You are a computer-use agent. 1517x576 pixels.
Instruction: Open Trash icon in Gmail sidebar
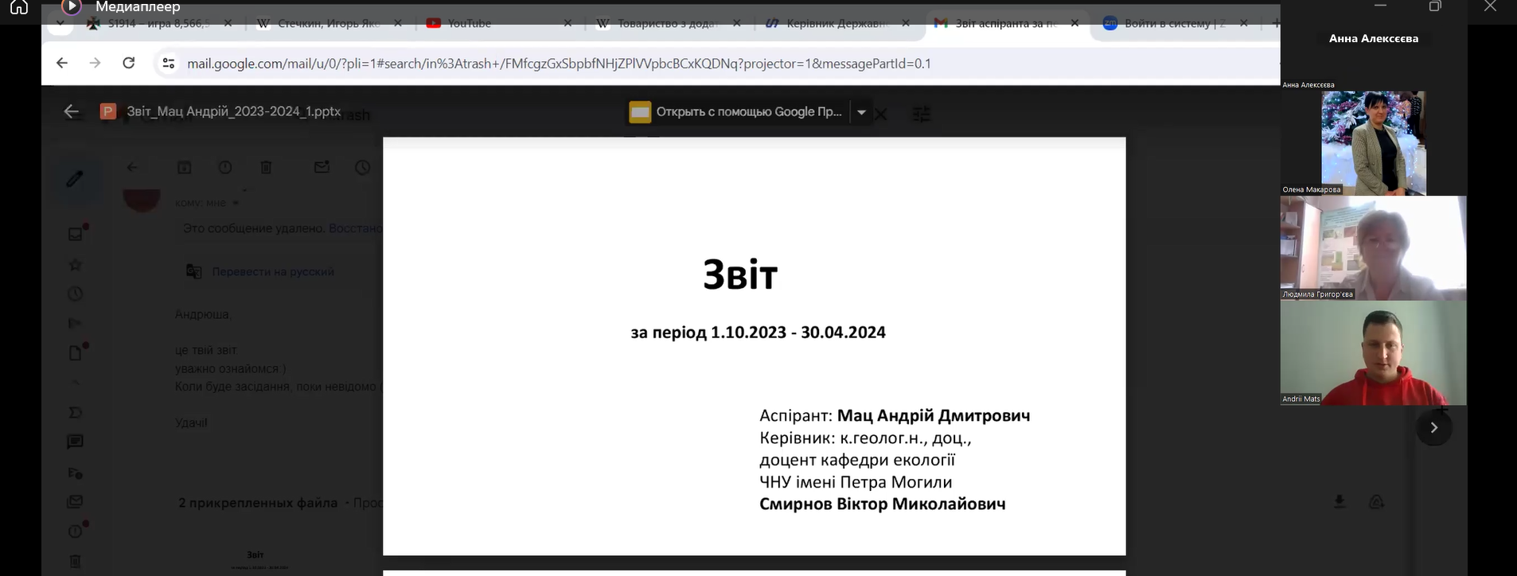[76, 561]
